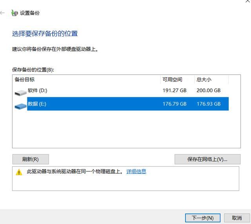Sort by the 总大小 column header

(x=211, y=79)
